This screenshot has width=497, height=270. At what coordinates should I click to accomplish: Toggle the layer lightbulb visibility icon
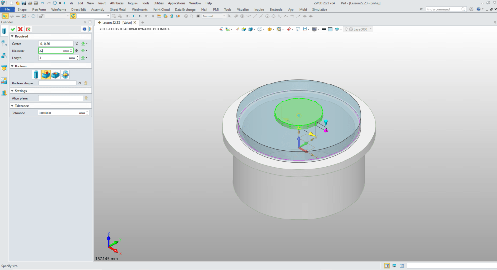tap(346, 29)
